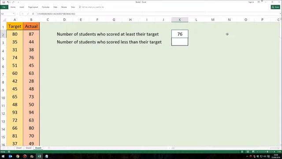Select the empty bordered cell K3

(180, 42)
